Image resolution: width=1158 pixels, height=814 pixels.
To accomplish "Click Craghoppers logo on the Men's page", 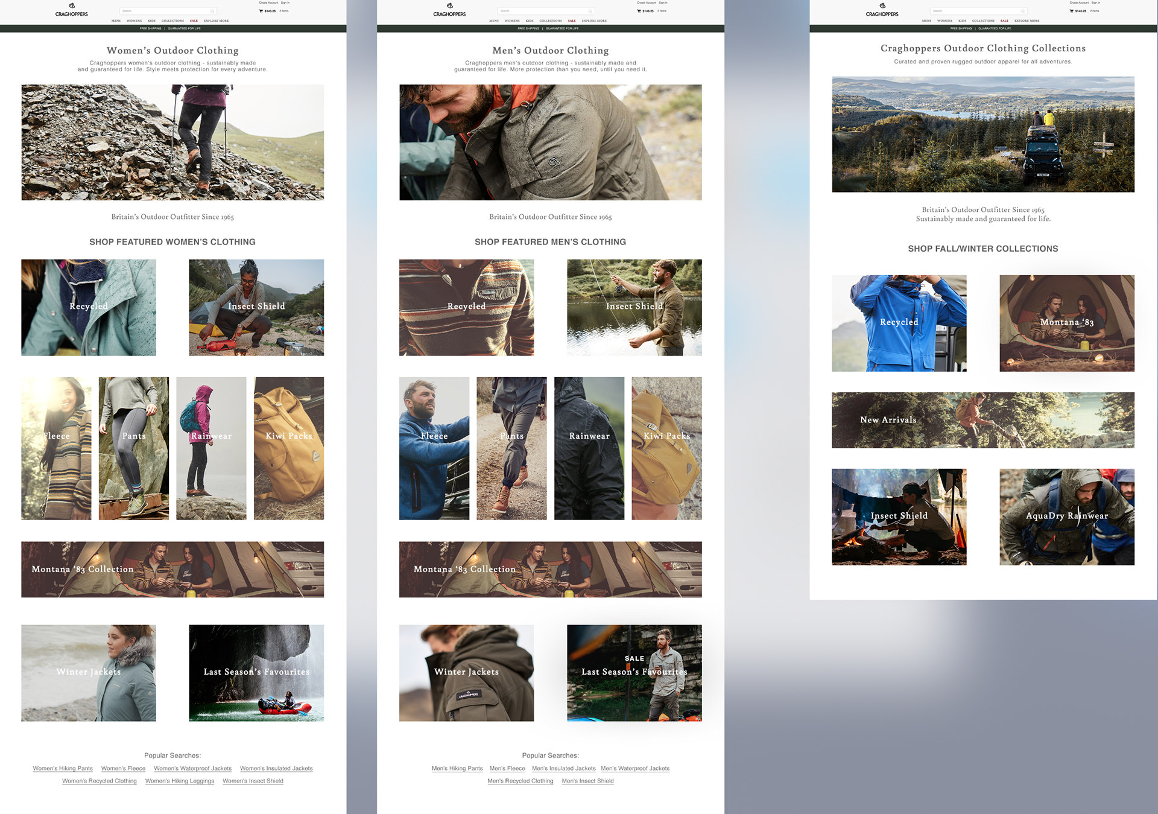I will (449, 10).
